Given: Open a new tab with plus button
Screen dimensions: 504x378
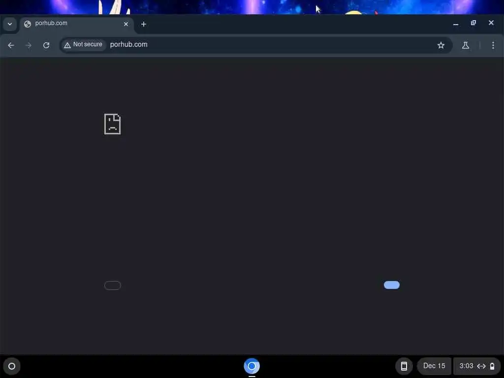Looking at the screenshot, I should pos(144,24).
